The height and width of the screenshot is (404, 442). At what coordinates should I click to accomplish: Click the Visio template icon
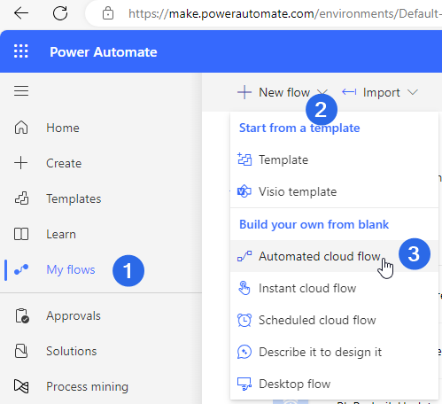[244, 191]
